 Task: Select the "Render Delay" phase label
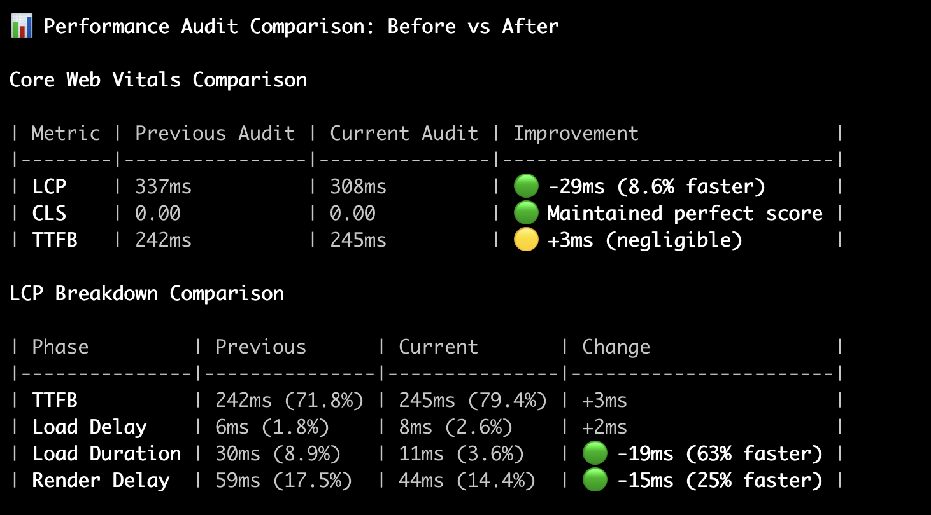pos(101,481)
